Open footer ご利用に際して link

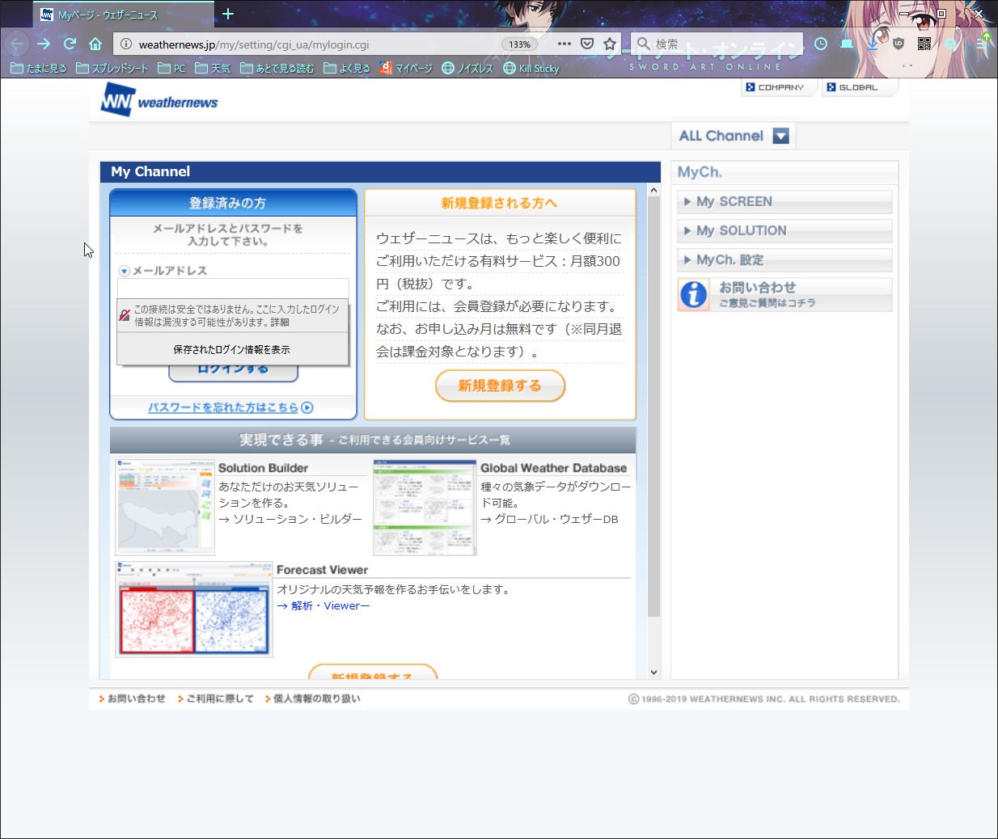(x=220, y=698)
